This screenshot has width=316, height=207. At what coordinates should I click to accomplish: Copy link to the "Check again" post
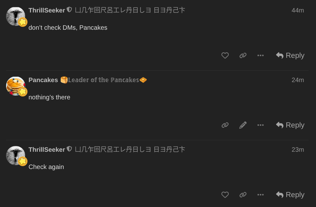(243, 195)
